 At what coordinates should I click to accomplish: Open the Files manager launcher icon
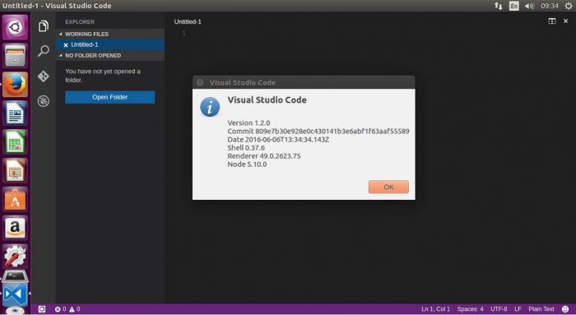(15, 56)
